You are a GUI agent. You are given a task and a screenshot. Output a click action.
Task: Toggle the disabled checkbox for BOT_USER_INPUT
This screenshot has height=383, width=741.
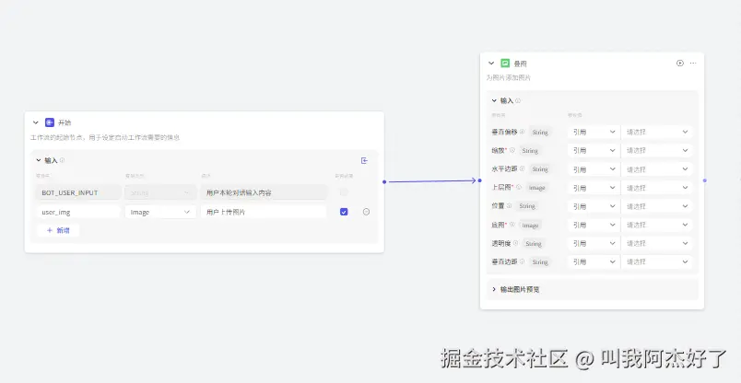pyautogui.click(x=344, y=192)
